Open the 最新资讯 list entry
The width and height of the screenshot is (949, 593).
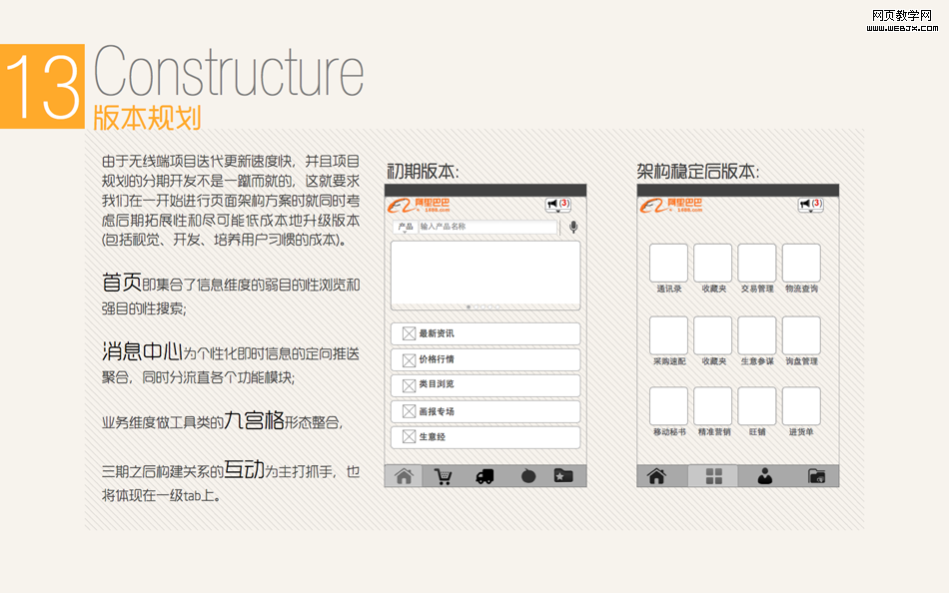[484, 333]
